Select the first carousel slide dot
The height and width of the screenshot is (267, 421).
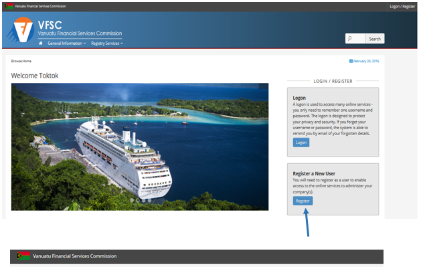[132, 200]
